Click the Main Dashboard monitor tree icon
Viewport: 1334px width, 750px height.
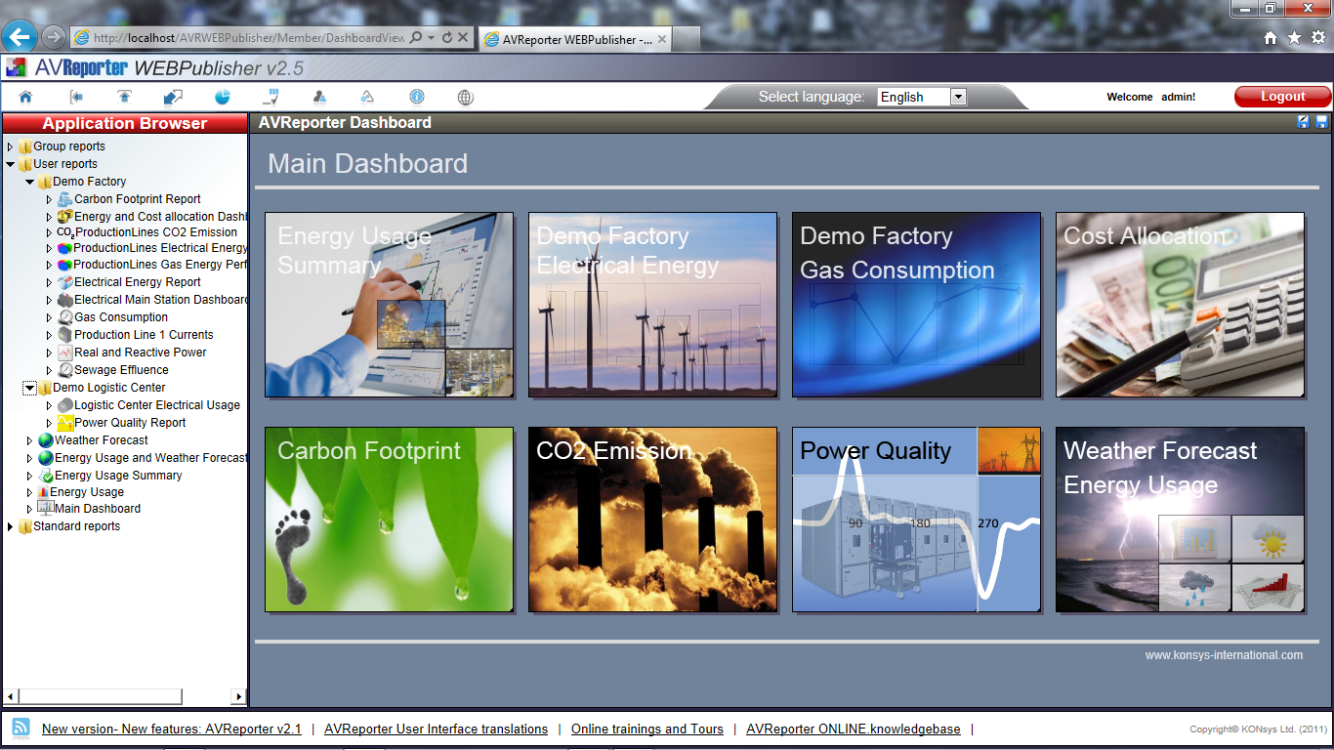pyautogui.click(x=45, y=508)
